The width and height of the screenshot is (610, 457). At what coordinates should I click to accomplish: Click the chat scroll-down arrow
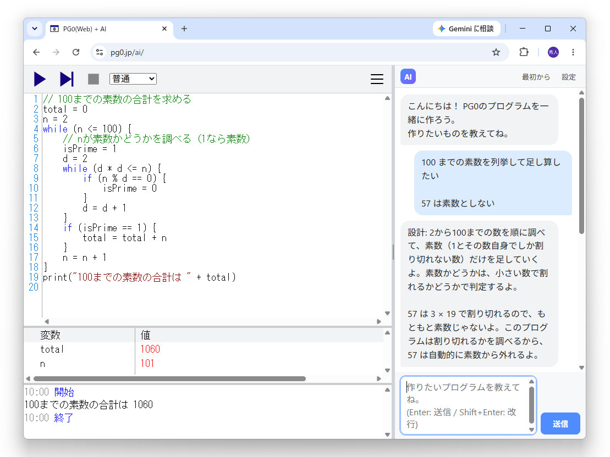click(581, 367)
